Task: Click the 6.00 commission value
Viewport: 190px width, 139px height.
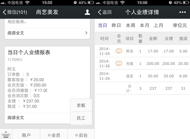Action: [x=183, y=76]
